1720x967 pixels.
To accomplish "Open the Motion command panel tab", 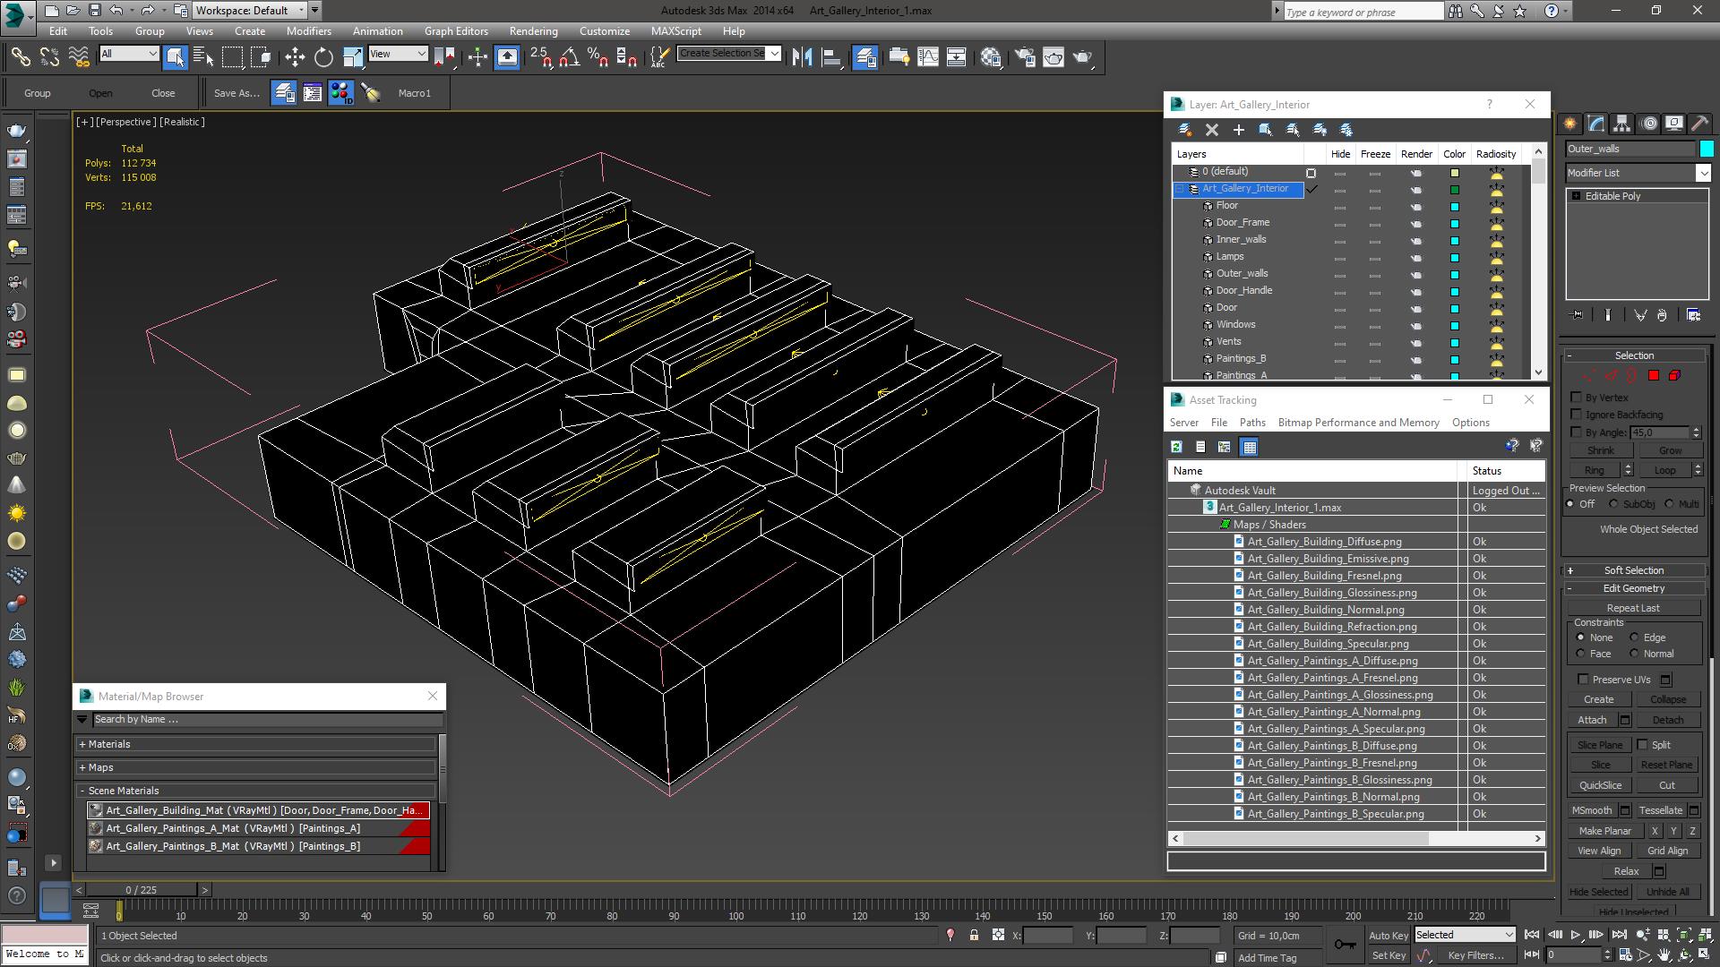I will tap(1648, 124).
